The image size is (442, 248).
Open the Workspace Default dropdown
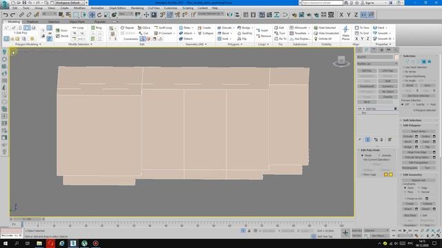point(69,3)
